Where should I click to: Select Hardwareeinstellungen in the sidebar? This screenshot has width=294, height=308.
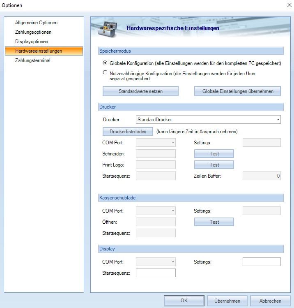pyautogui.click(x=39, y=51)
